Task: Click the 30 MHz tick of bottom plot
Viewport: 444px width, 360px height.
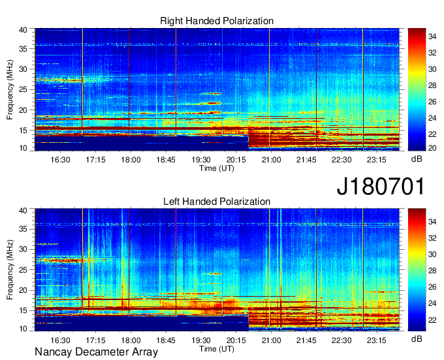Action: click(x=24, y=249)
